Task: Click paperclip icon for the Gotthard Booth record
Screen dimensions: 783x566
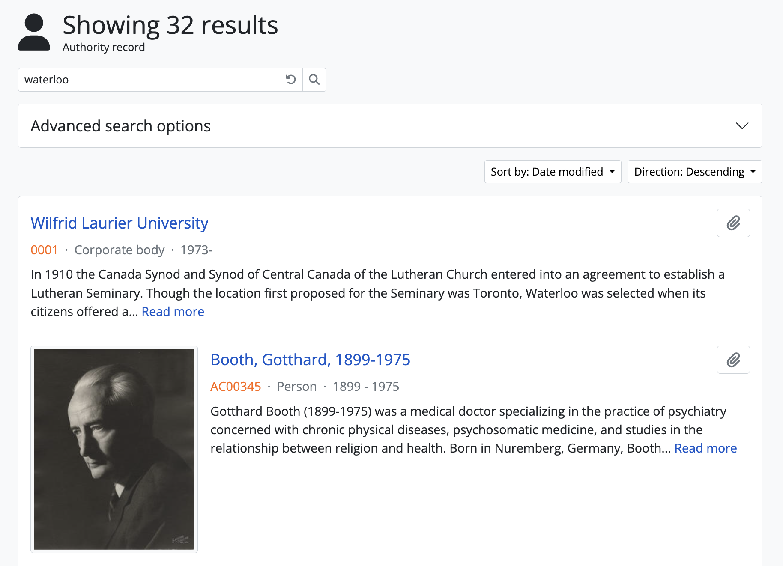Action: 733,360
